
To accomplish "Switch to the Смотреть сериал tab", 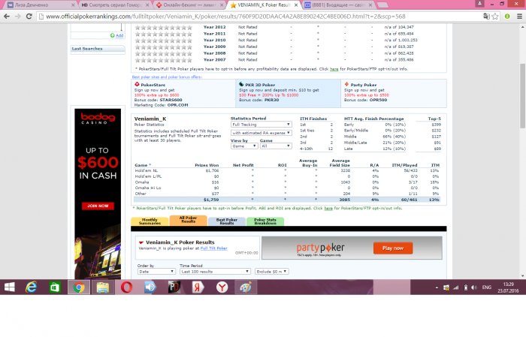I will 113,5.
